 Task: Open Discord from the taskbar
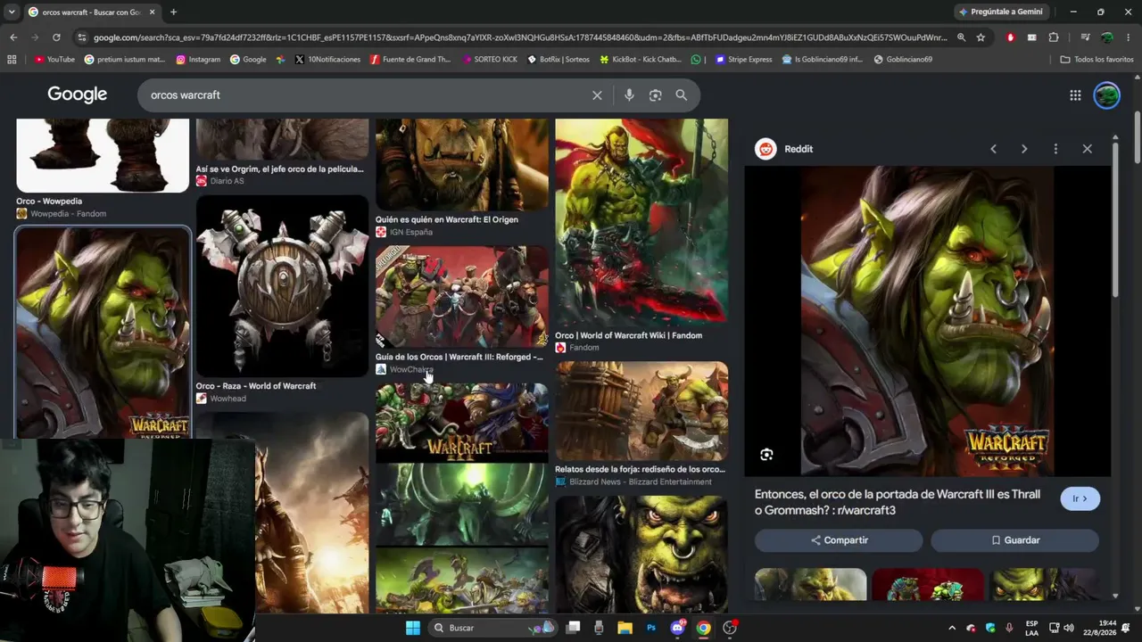click(677, 628)
